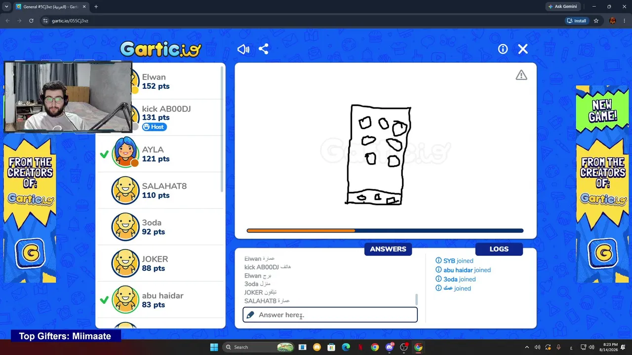Click player name kick AB00DJ
The width and height of the screenshot is (632, 355).
pos(166,109)
